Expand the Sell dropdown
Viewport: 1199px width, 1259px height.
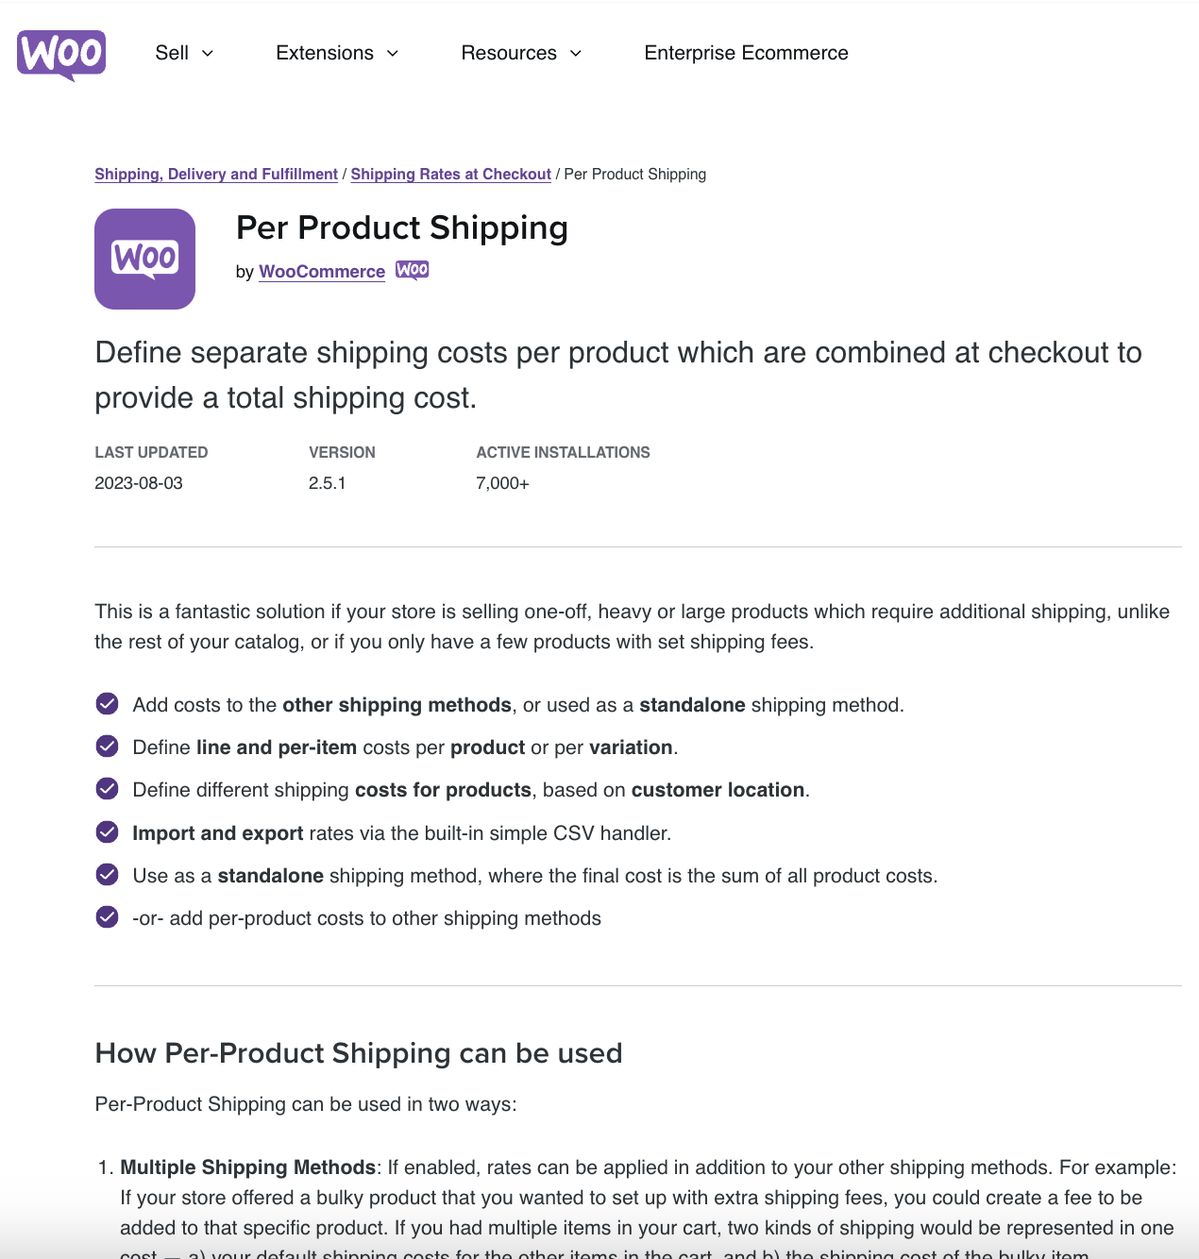(x=183, y=54)
